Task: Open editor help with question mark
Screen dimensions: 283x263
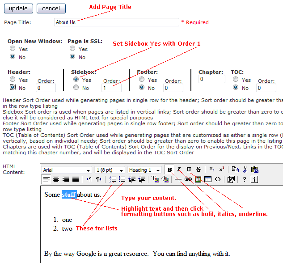Action: coord(245,179)
